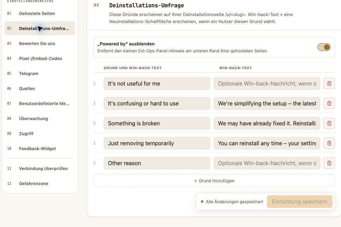
Task: Go to Bewerten Sie uns section
Action: (40, 43)
